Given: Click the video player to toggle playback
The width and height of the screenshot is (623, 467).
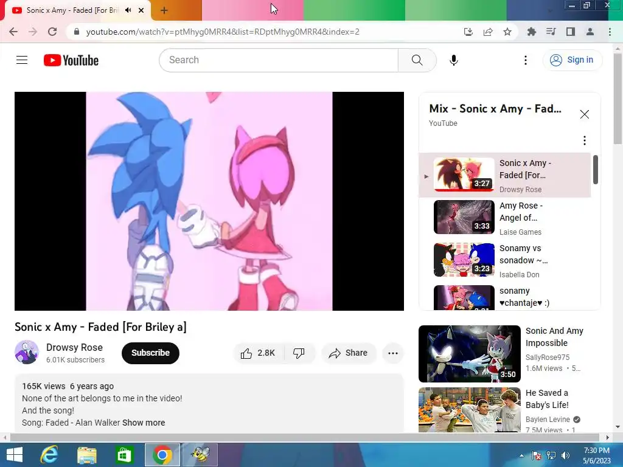Looking at the screenshot, I should [x=209, y=201].
